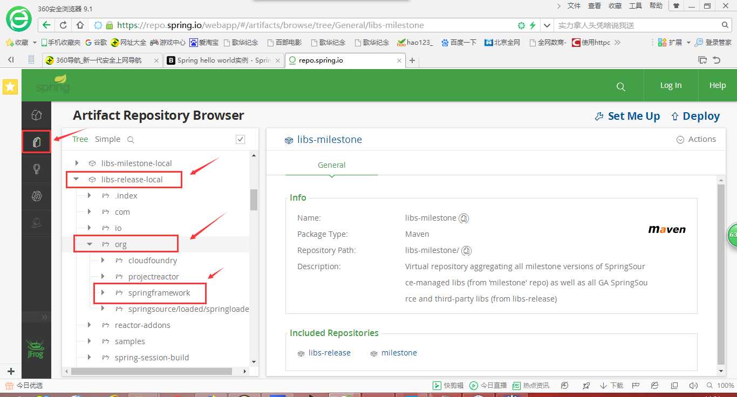The height and width of the screenshot is (397, 737).
Task: Click the Deploy link
Action: coord(701,117)
